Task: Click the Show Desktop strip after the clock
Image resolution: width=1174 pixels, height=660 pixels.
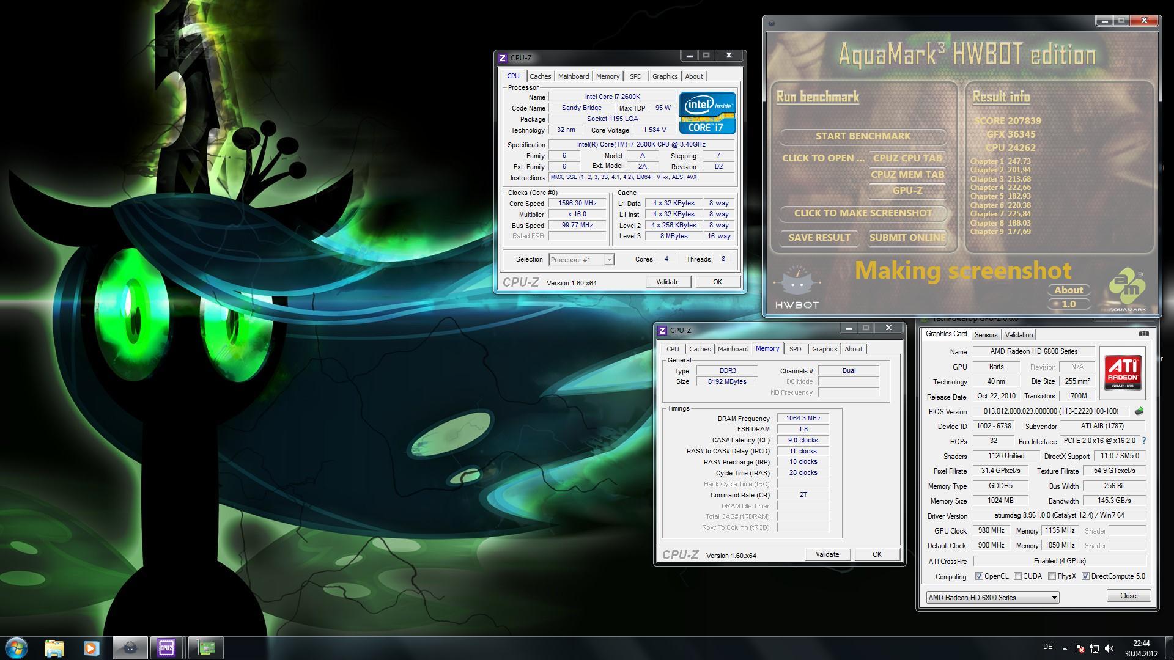Action: (x=1169, y=648)
